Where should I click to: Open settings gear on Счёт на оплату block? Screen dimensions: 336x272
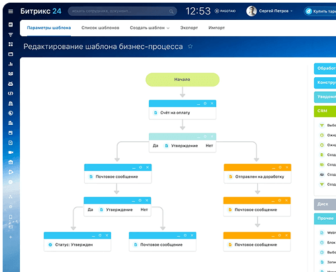[205, 104]
